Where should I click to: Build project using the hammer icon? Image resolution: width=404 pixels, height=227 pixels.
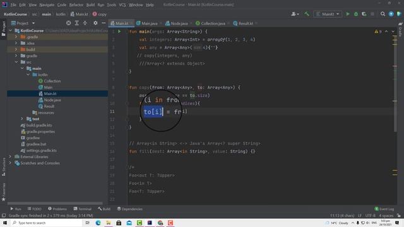[x=307, y=14]
